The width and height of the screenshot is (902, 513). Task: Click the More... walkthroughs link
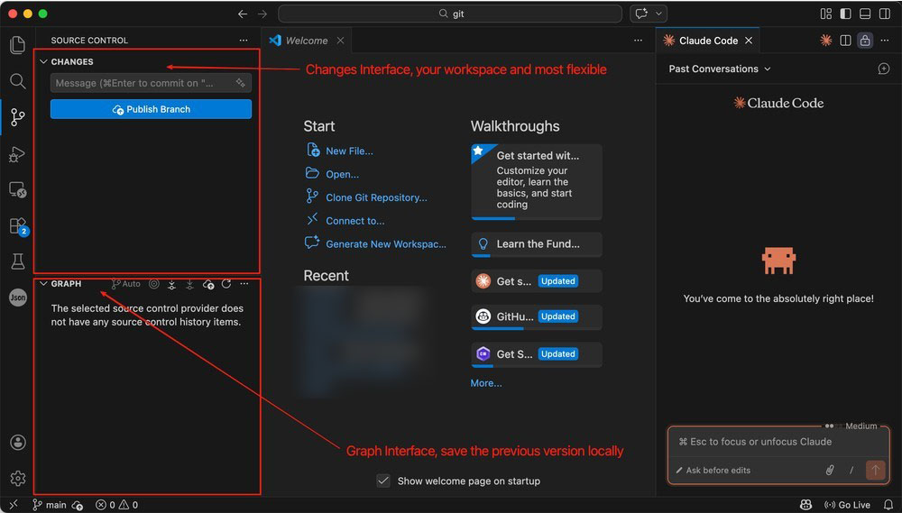click(486, 383)
